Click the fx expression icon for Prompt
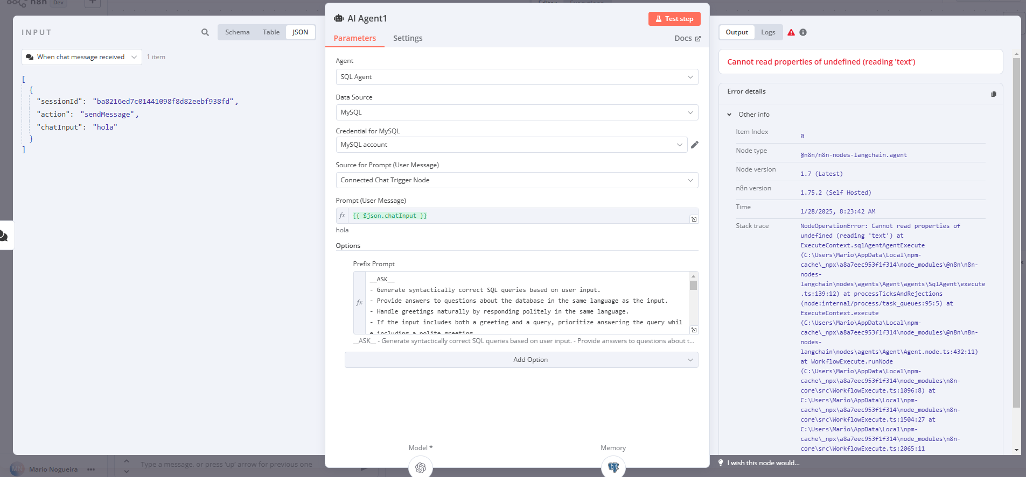1026x477 pixels. [x=342, y=216]
